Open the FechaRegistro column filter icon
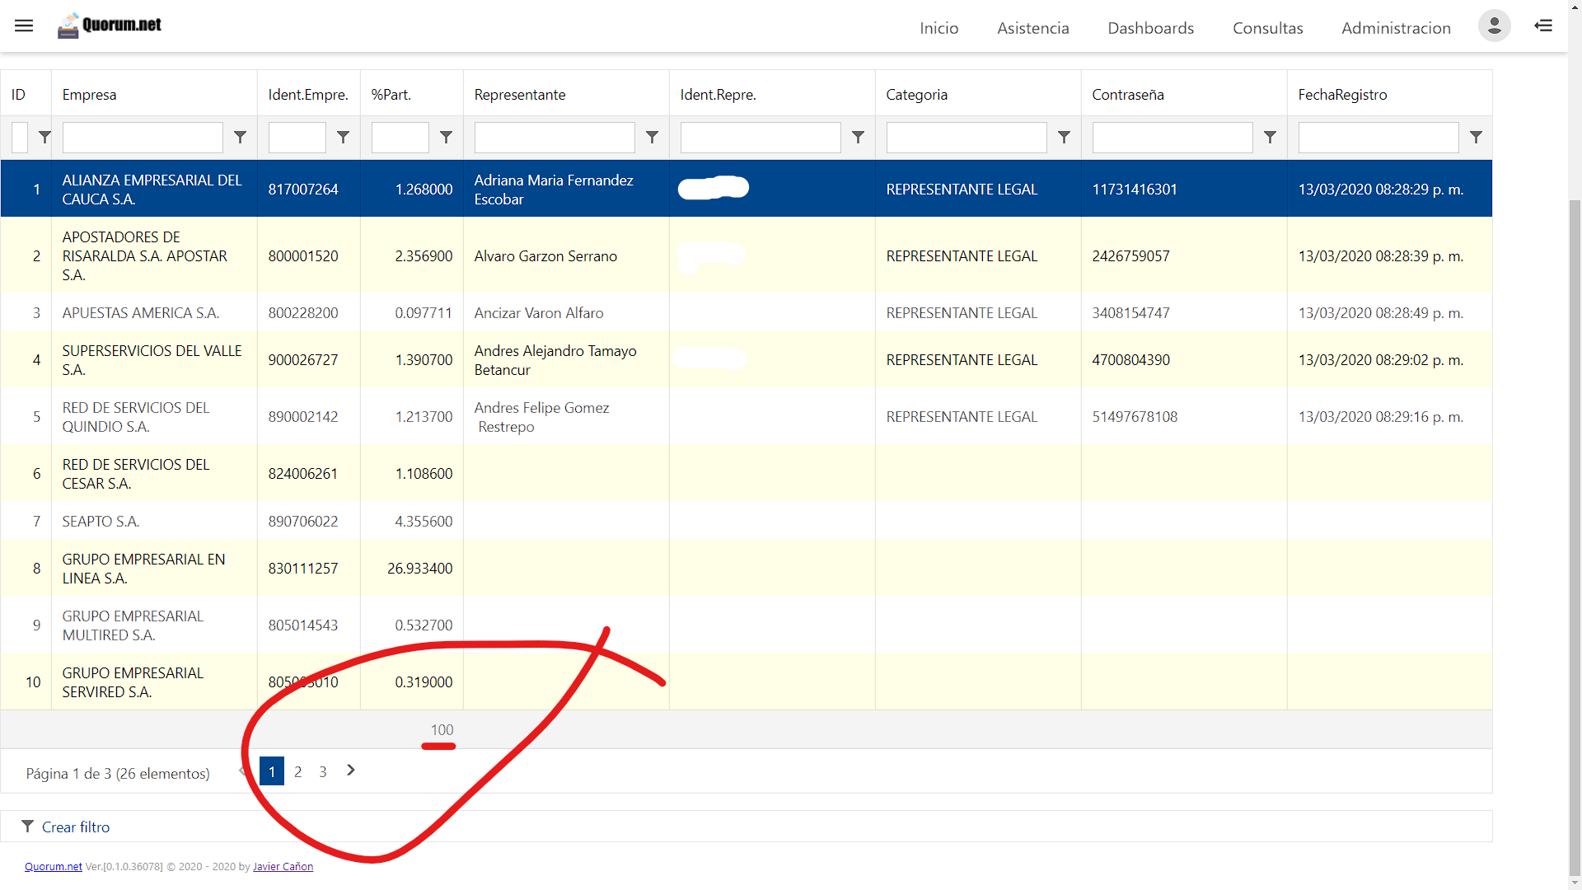Screen dimensions: 1582x890 pyautogui.click(x=1476, y=138)
